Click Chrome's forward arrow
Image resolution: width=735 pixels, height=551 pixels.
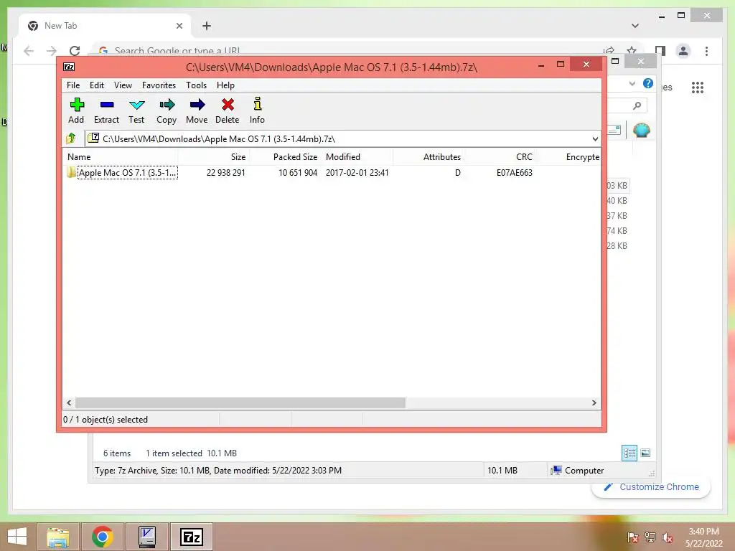tap(52, 51)
